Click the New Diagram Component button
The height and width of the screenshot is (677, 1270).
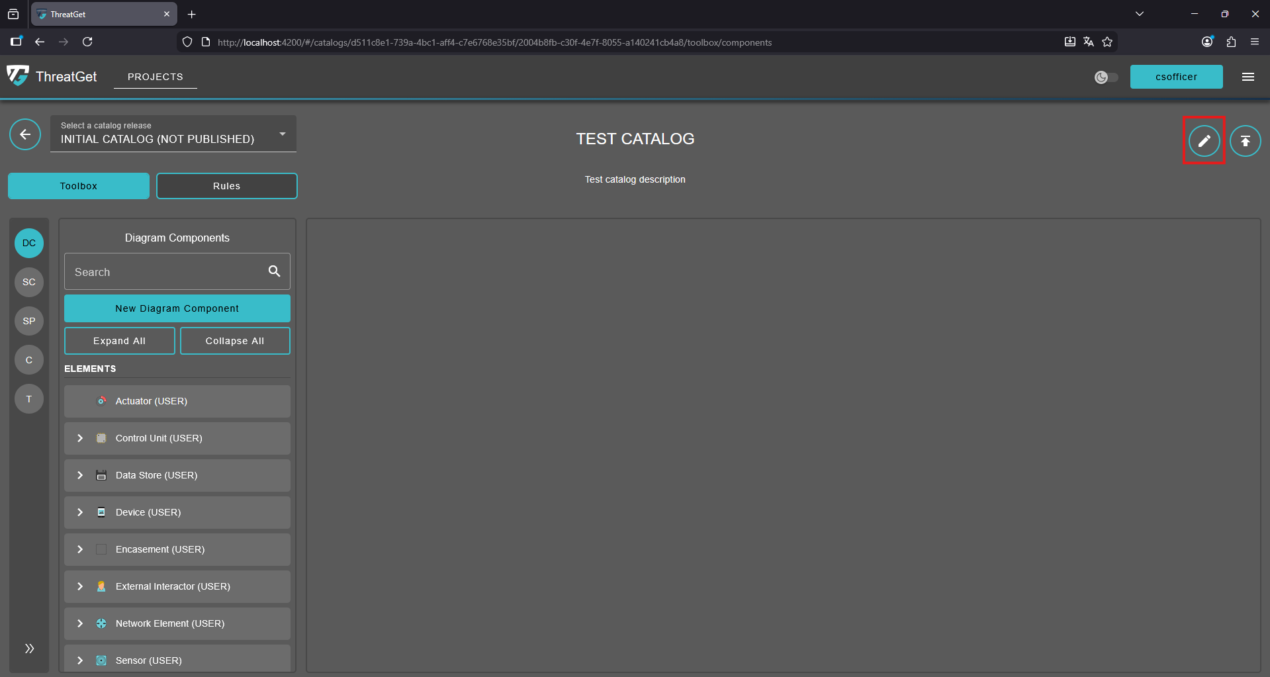(x=177, y=308)
